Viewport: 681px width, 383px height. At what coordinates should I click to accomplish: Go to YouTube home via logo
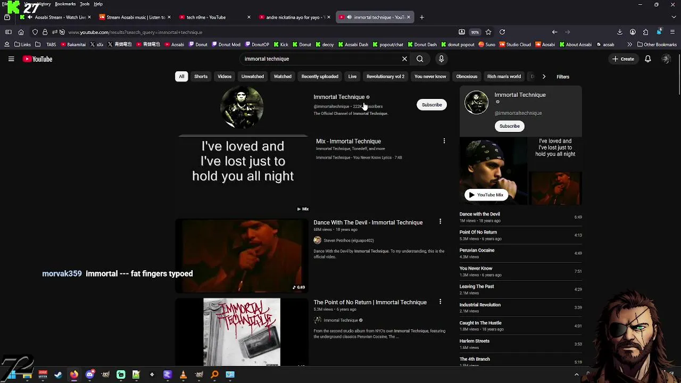coord(38,59)
